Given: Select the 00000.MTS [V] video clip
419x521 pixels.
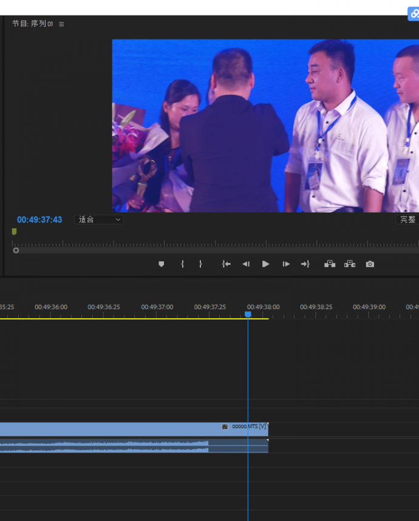Looking at the screenshot, I should point(121,429).
